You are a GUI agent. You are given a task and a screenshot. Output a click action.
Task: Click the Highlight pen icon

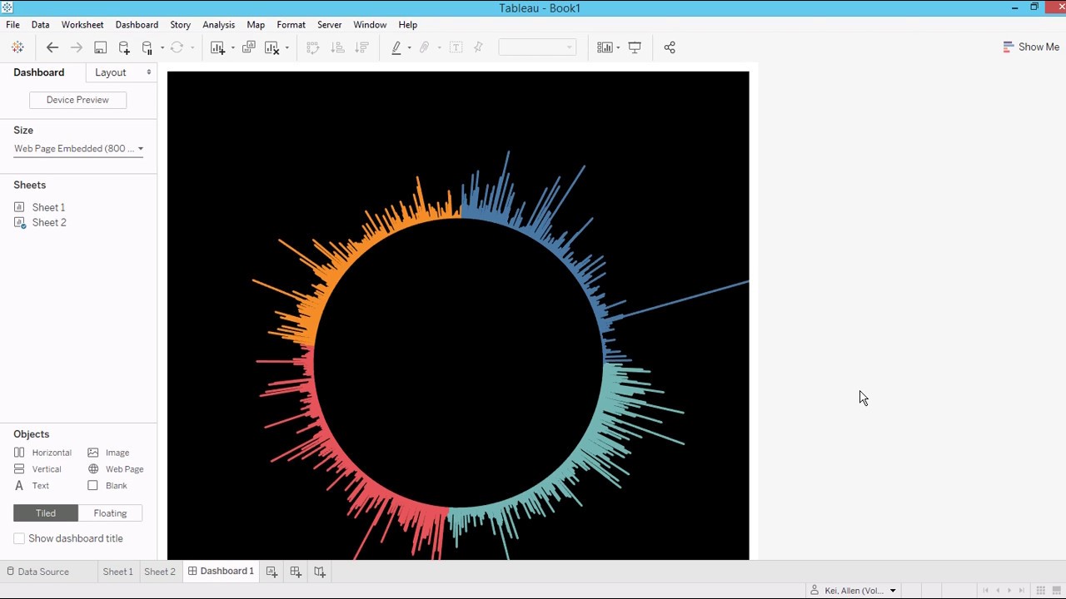tap(396, 47)
